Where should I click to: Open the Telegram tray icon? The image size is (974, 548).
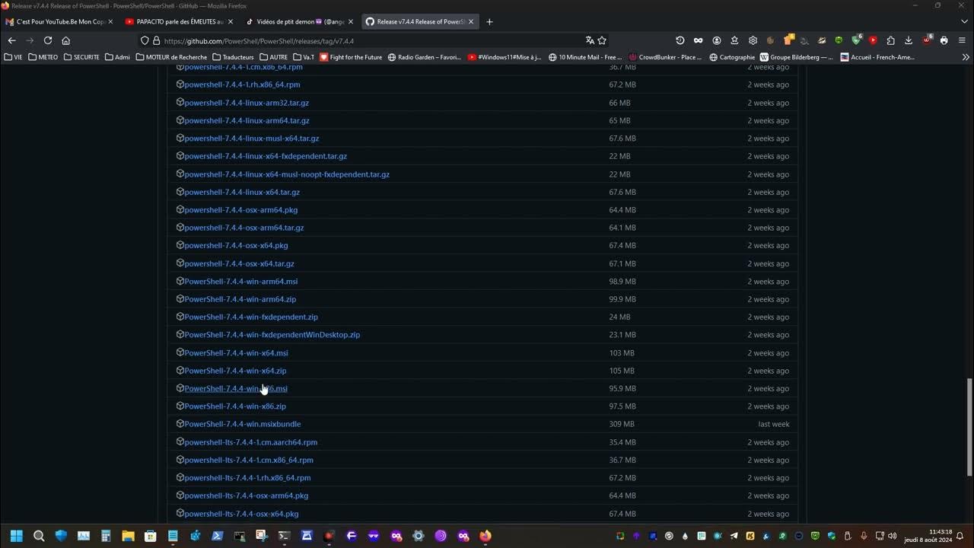(734, 536)
